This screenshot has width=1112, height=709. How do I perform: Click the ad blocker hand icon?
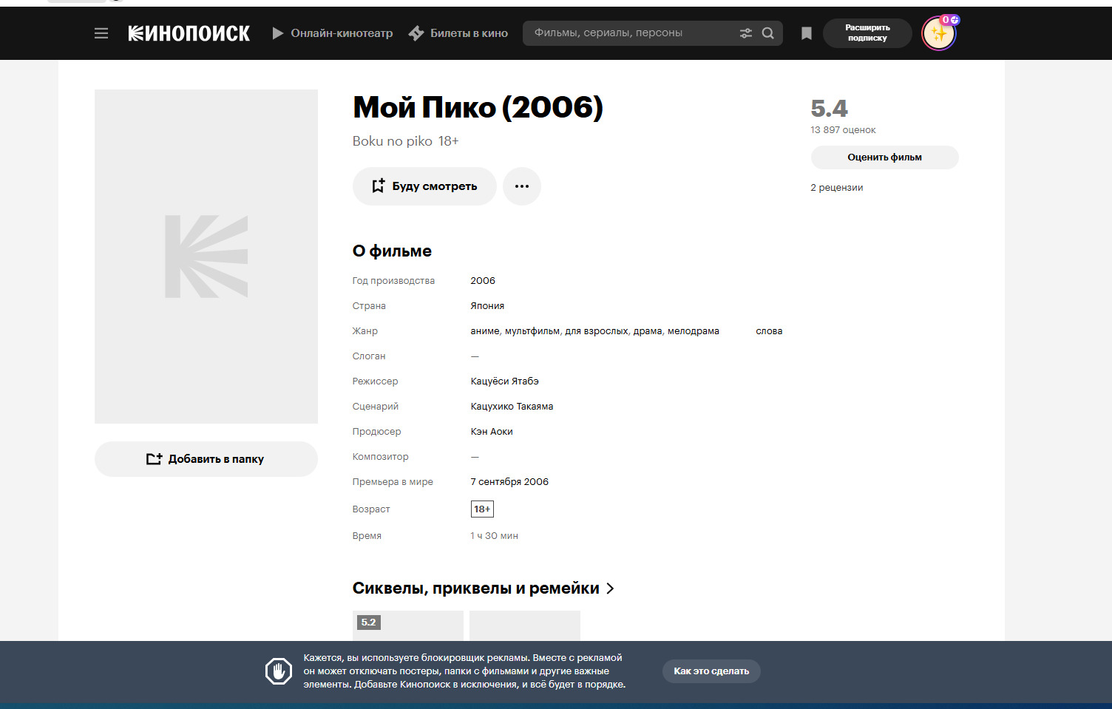[x=279, y=671]
